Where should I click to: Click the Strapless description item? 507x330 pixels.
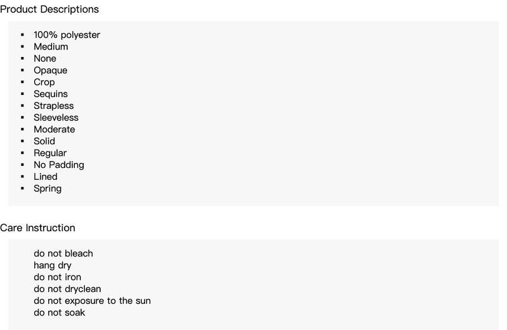pyautogui.click(x=54, y=106)
